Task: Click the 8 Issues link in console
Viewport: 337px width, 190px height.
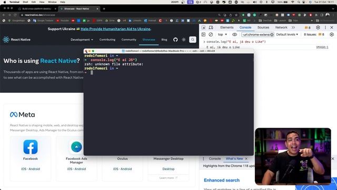Action: point(314,34)
